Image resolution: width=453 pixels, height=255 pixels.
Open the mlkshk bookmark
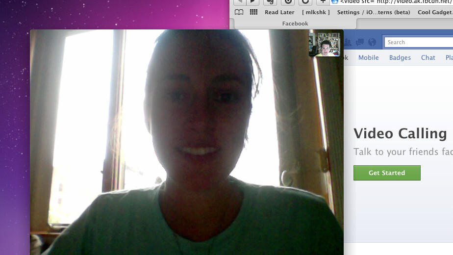coord(316,12)
